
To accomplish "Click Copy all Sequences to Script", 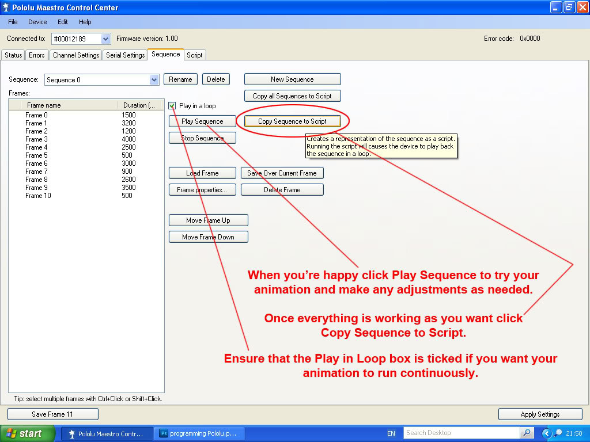I will click(x=292, y=96).
